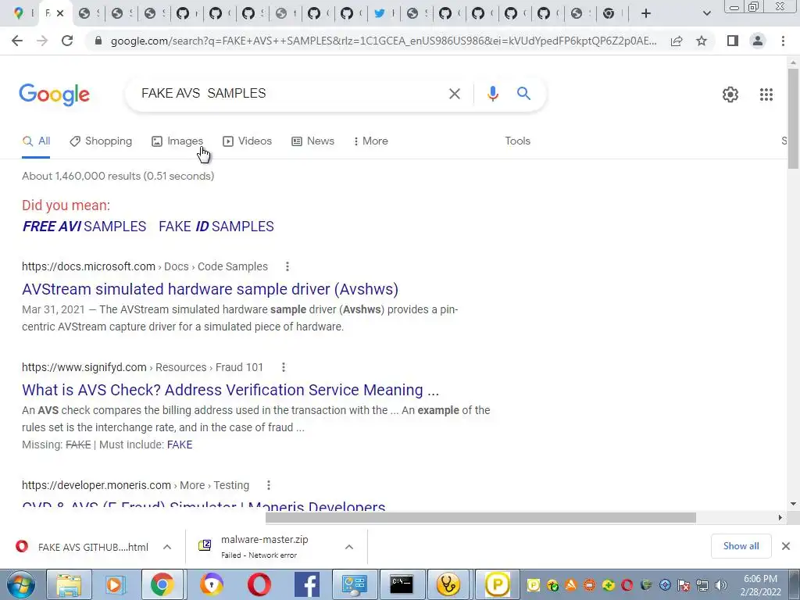Open the FAKE AVS GITHUB html download
This screenshot has width=800, height=600.
click(83, 547)
